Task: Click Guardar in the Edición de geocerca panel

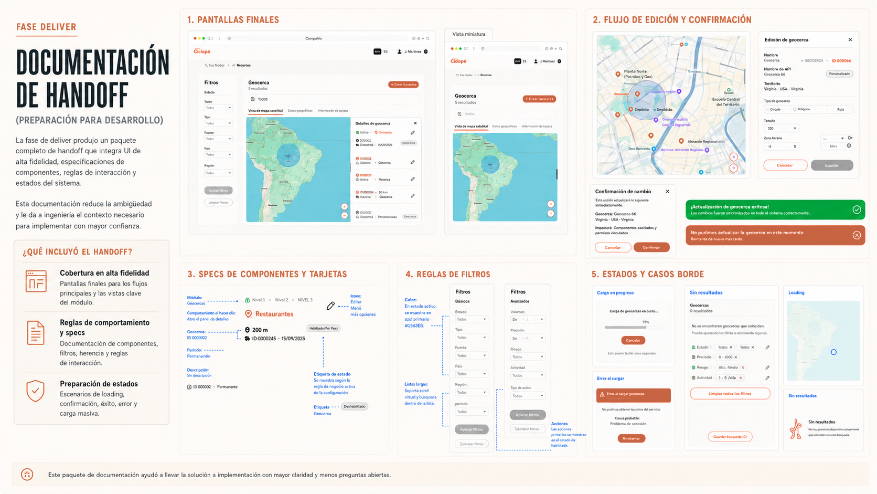Action: 832,165
